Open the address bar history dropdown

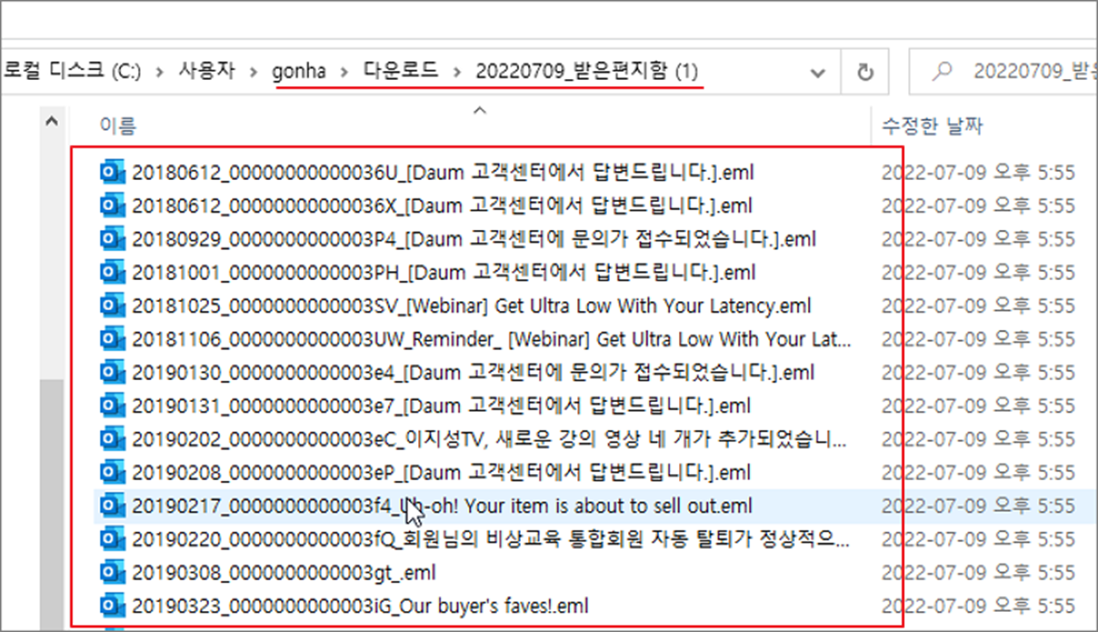click(x=818, y=73)
